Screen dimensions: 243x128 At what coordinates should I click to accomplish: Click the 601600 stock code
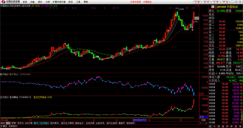click(x=221, y=7)
